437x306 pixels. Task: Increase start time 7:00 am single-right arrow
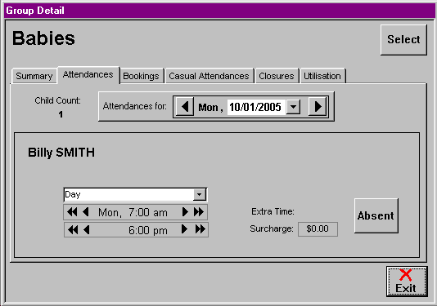click(x=185, y=212)
